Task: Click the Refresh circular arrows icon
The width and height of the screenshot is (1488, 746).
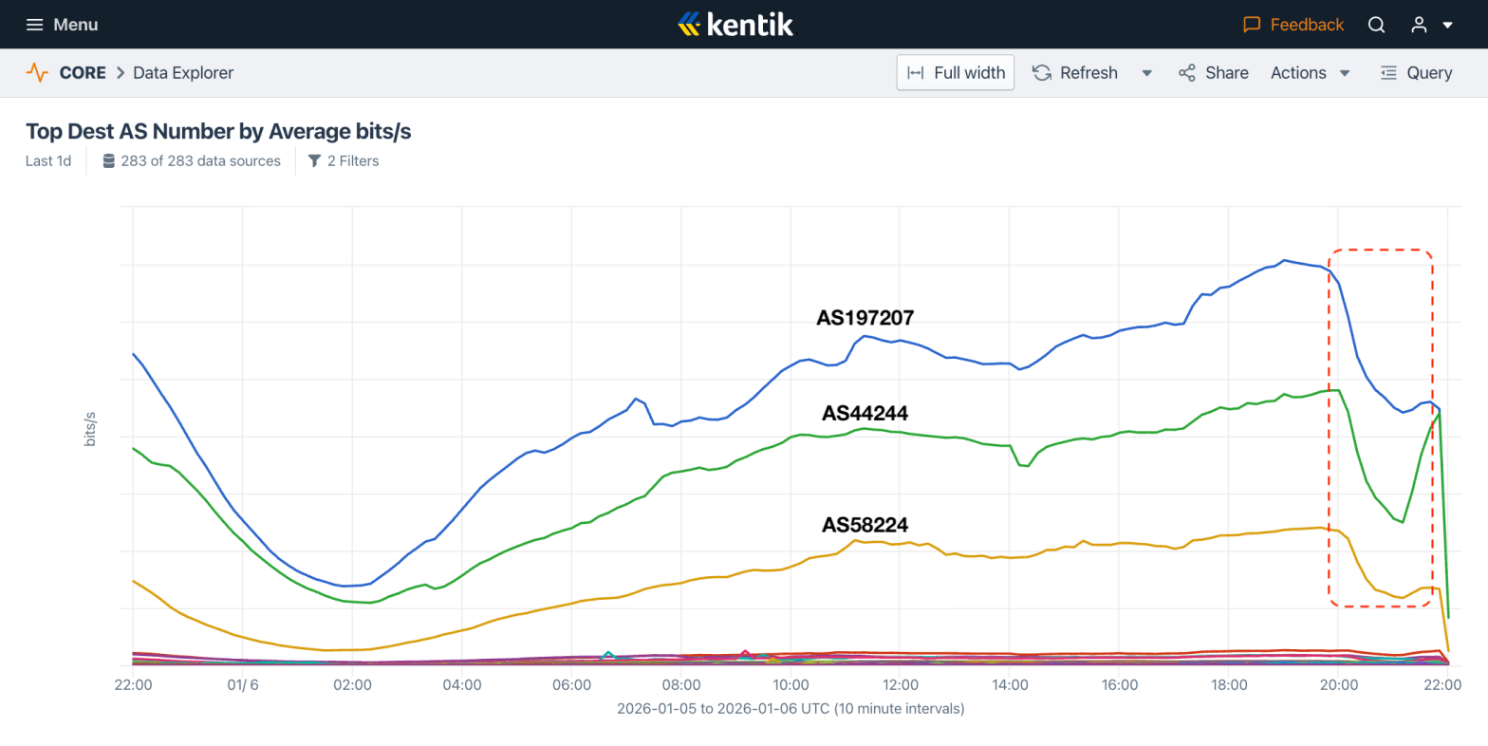Action: (1042, 73)
